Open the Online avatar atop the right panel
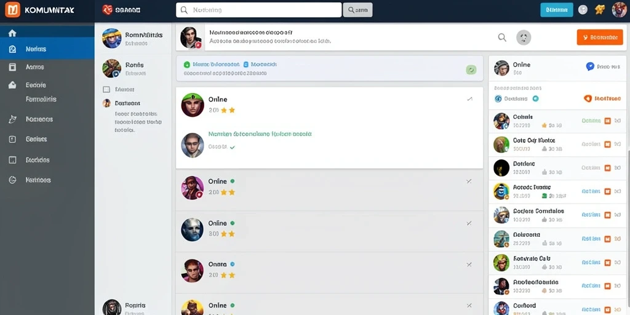This screenshot has height=315, width=630. click(x=501, y=68)
